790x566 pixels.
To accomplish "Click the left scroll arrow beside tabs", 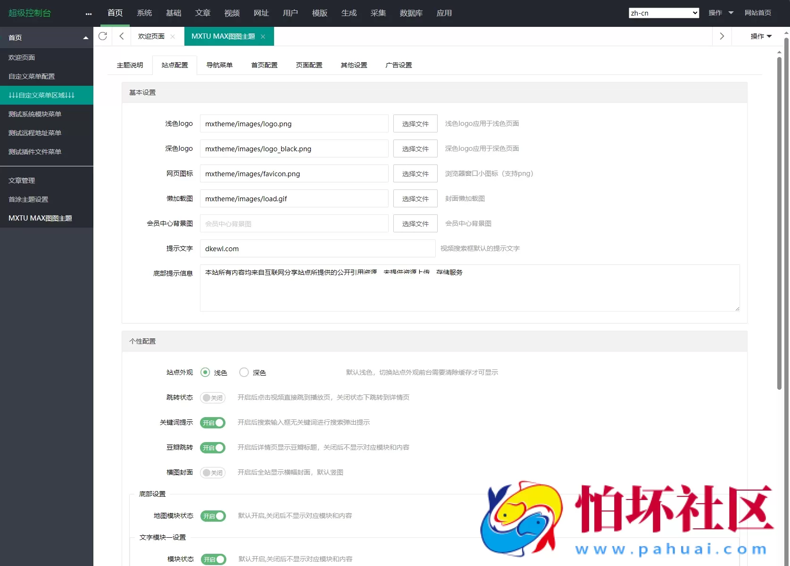I will [121, 36].
